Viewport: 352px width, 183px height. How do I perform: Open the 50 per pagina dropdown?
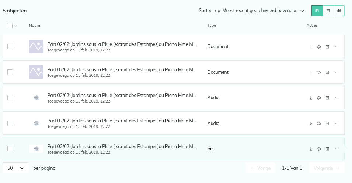16,168
